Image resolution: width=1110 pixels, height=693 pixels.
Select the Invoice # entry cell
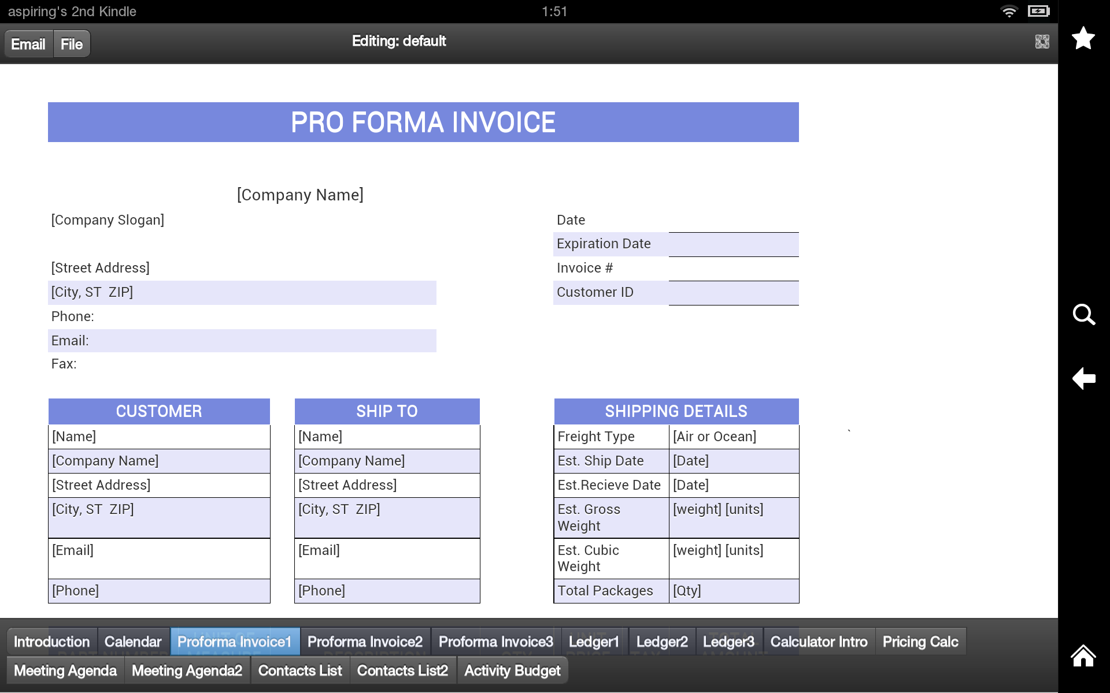tap(733, 268)
